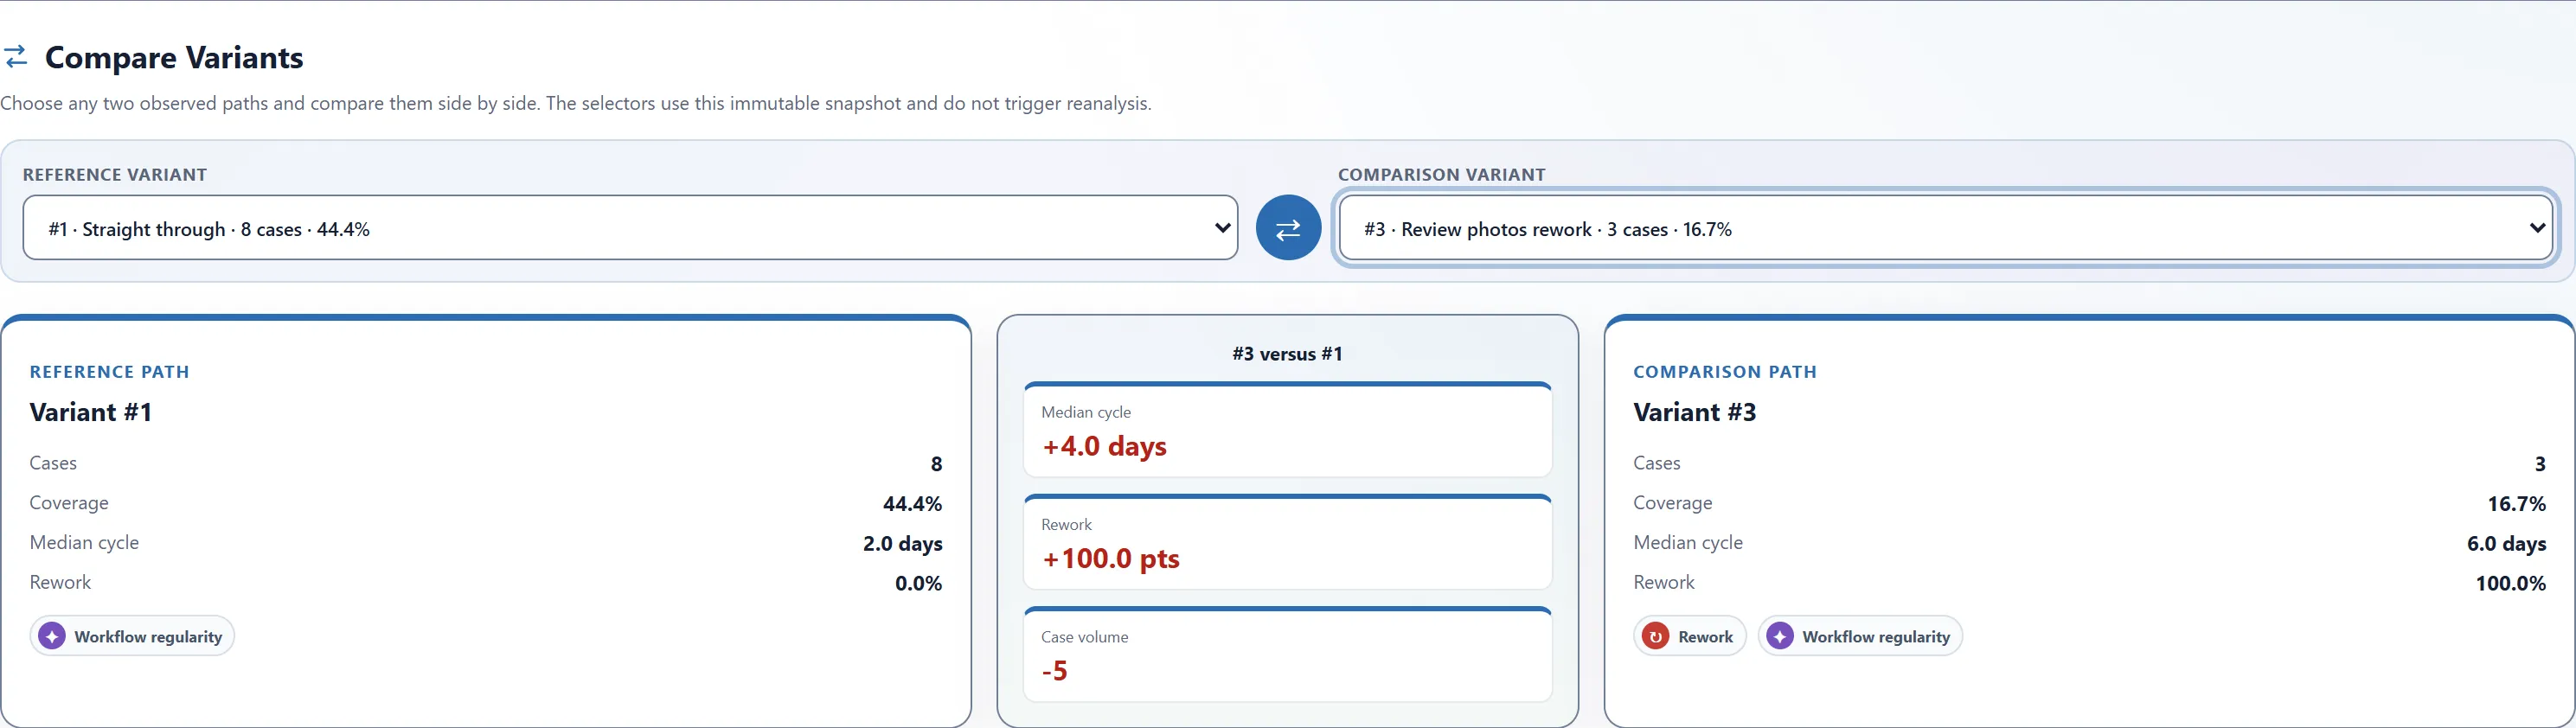This screenshot has width=2576, height=728.
Task: Click the red Rework badge icon
Action: (x=1656, y=636)
